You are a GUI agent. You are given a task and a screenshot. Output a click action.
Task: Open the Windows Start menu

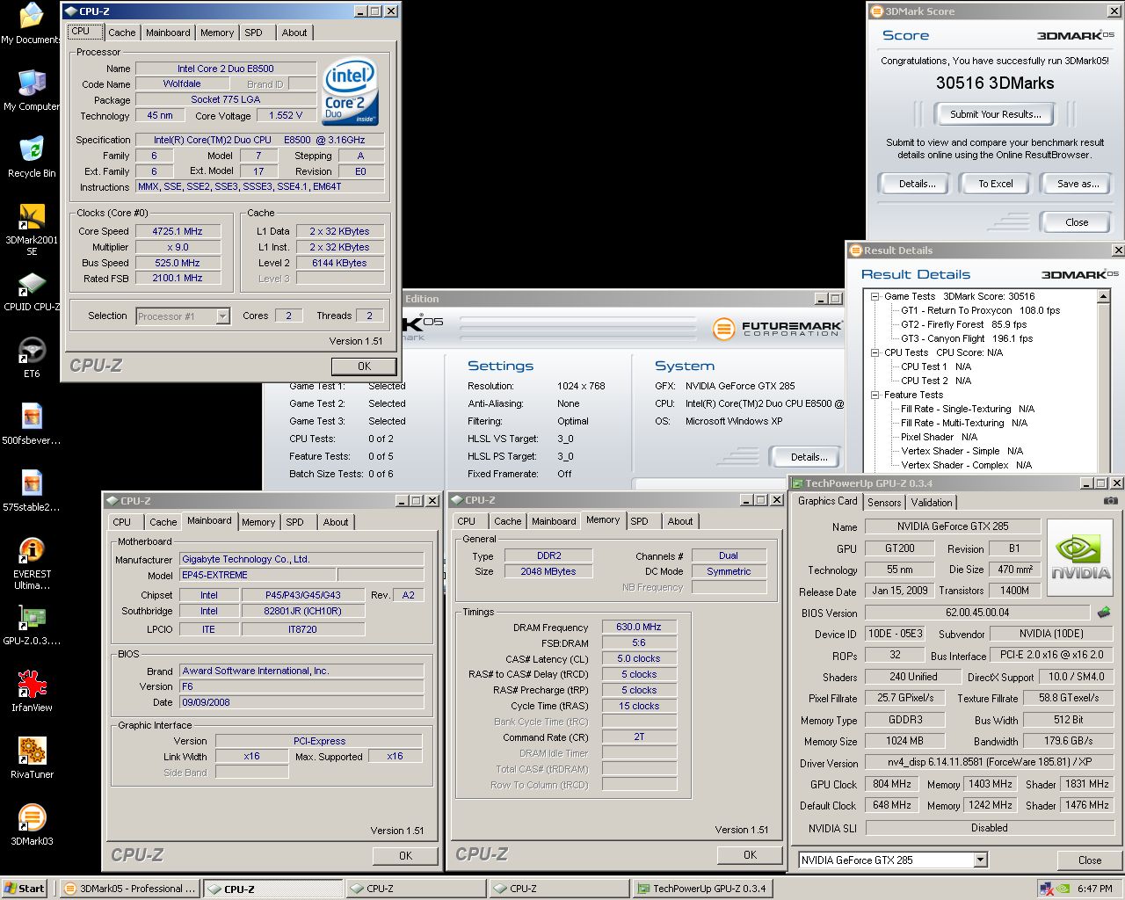24,889
